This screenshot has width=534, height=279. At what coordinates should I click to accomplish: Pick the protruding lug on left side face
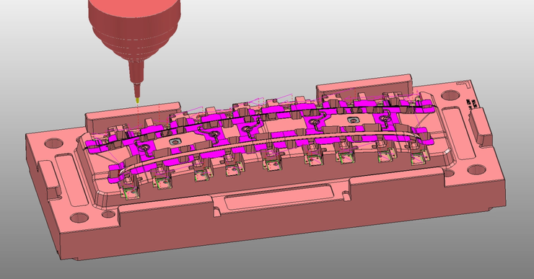(50, 180)
